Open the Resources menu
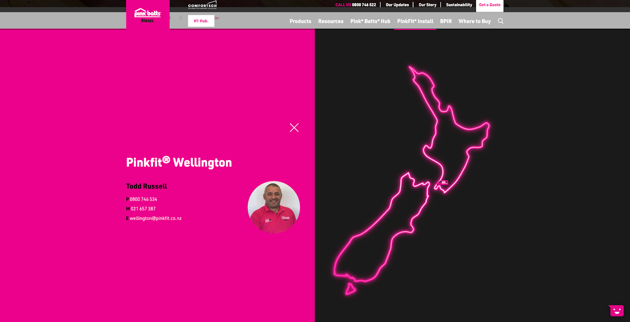Screen dimensions: 630x322 [331, 21]
